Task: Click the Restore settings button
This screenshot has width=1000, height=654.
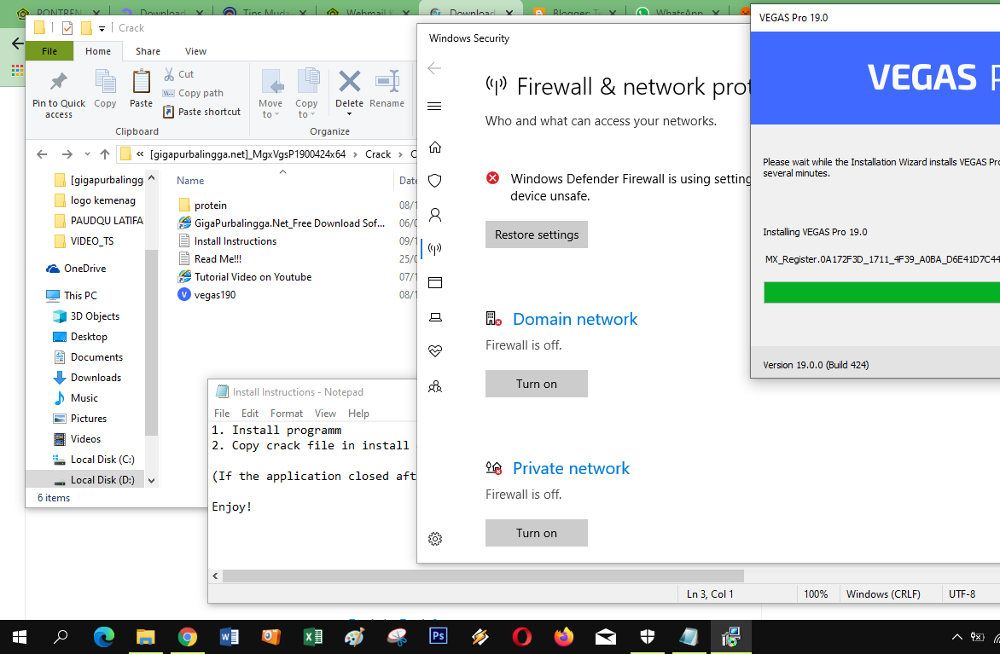Action: (537, 234)
